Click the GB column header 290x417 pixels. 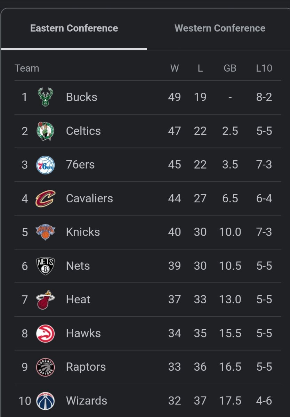230,68
